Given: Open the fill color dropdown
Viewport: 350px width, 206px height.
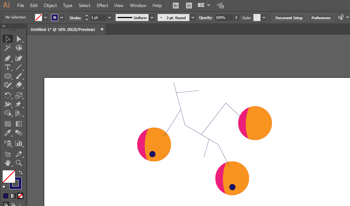Looking at the screenshot, I should coord(46,18).
